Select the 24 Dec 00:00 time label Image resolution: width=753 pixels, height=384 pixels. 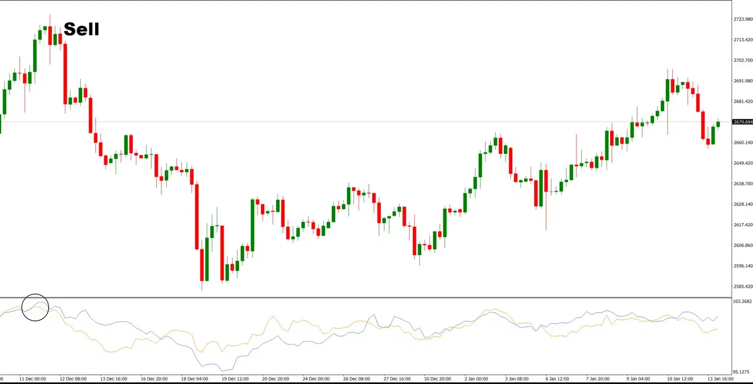coord(316,379)
